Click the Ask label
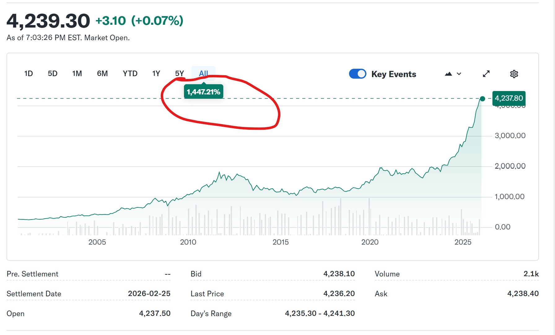This screenshot has height=335, width=555. [381, 294]
